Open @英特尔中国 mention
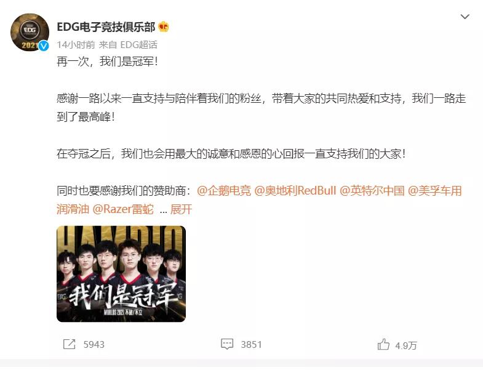Screen dimensions: 483x370 click(372, 191)
